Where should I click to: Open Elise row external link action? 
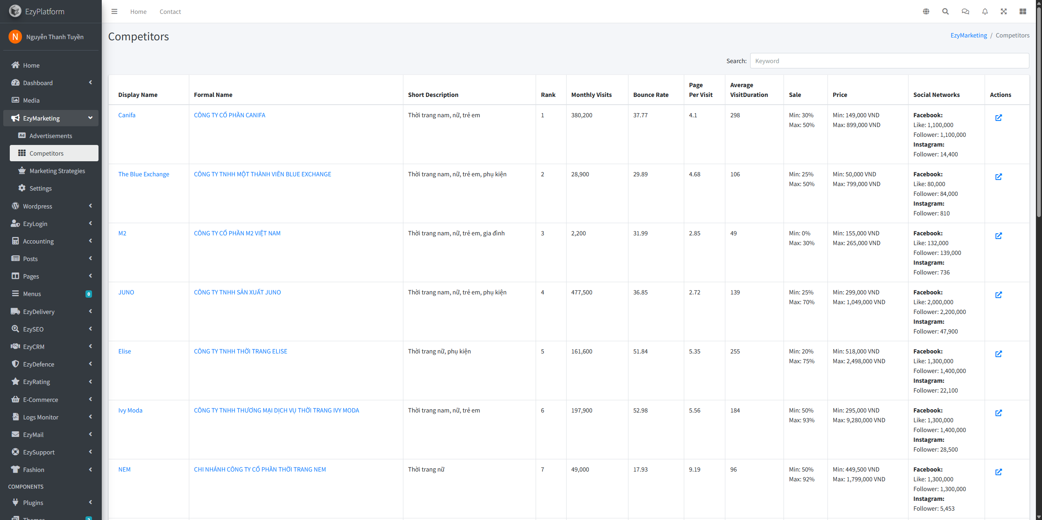point(998,354)
